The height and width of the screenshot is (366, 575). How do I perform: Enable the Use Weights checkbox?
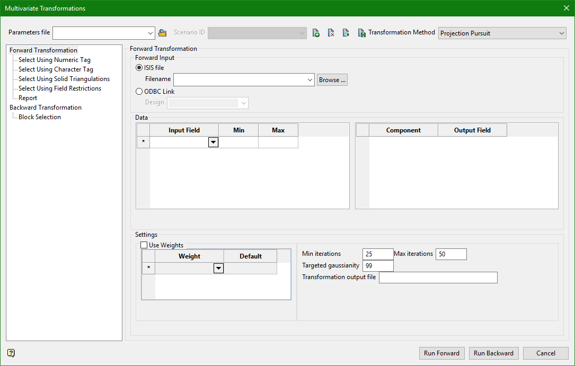point(144,245)
